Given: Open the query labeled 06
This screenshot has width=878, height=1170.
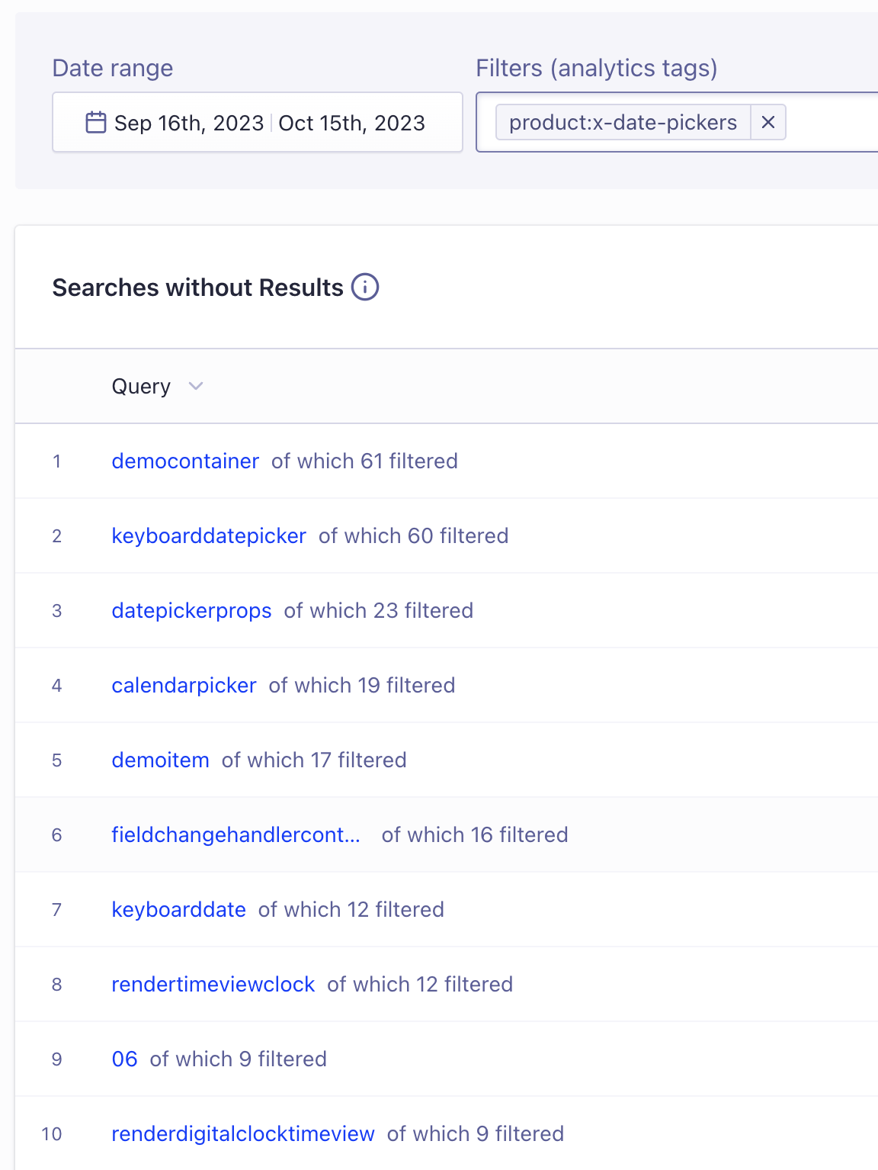Looking at the screenshot, I should pyautogui.click(x=124, y=1059).
